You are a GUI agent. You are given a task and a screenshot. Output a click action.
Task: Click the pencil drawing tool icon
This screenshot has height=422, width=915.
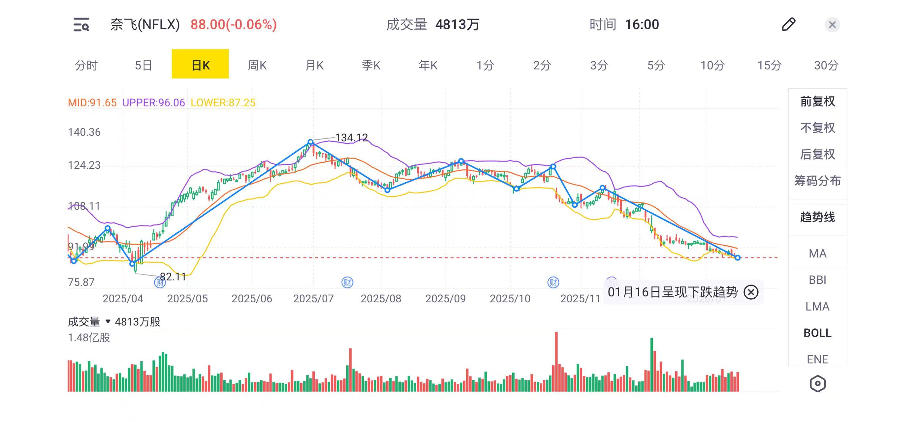coord(788,24)
